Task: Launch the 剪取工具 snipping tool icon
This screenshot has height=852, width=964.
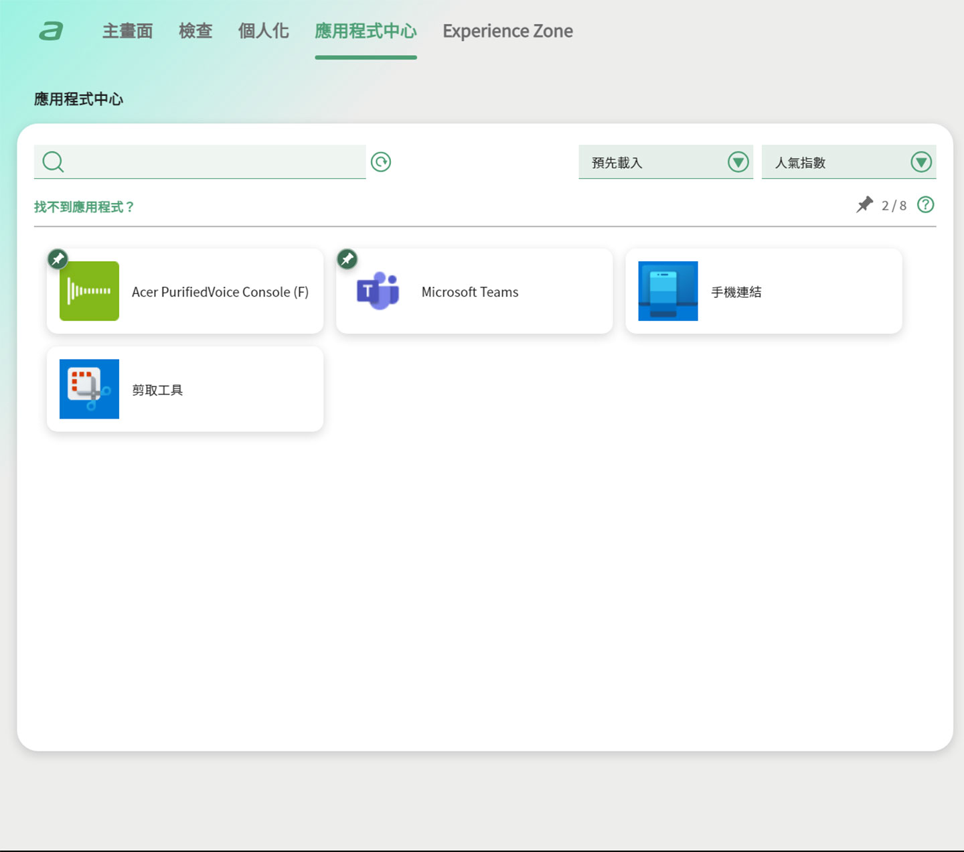Action: (x=89, y=389)
